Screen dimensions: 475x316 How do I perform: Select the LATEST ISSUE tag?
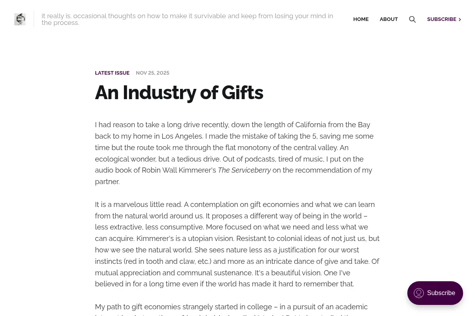tap(112, 73)
